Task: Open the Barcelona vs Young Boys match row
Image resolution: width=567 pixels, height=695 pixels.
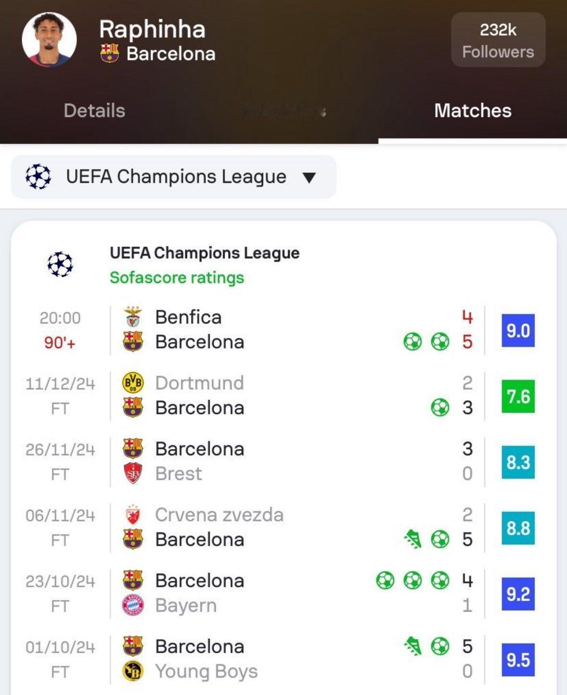Action: (x=283, y=659)
